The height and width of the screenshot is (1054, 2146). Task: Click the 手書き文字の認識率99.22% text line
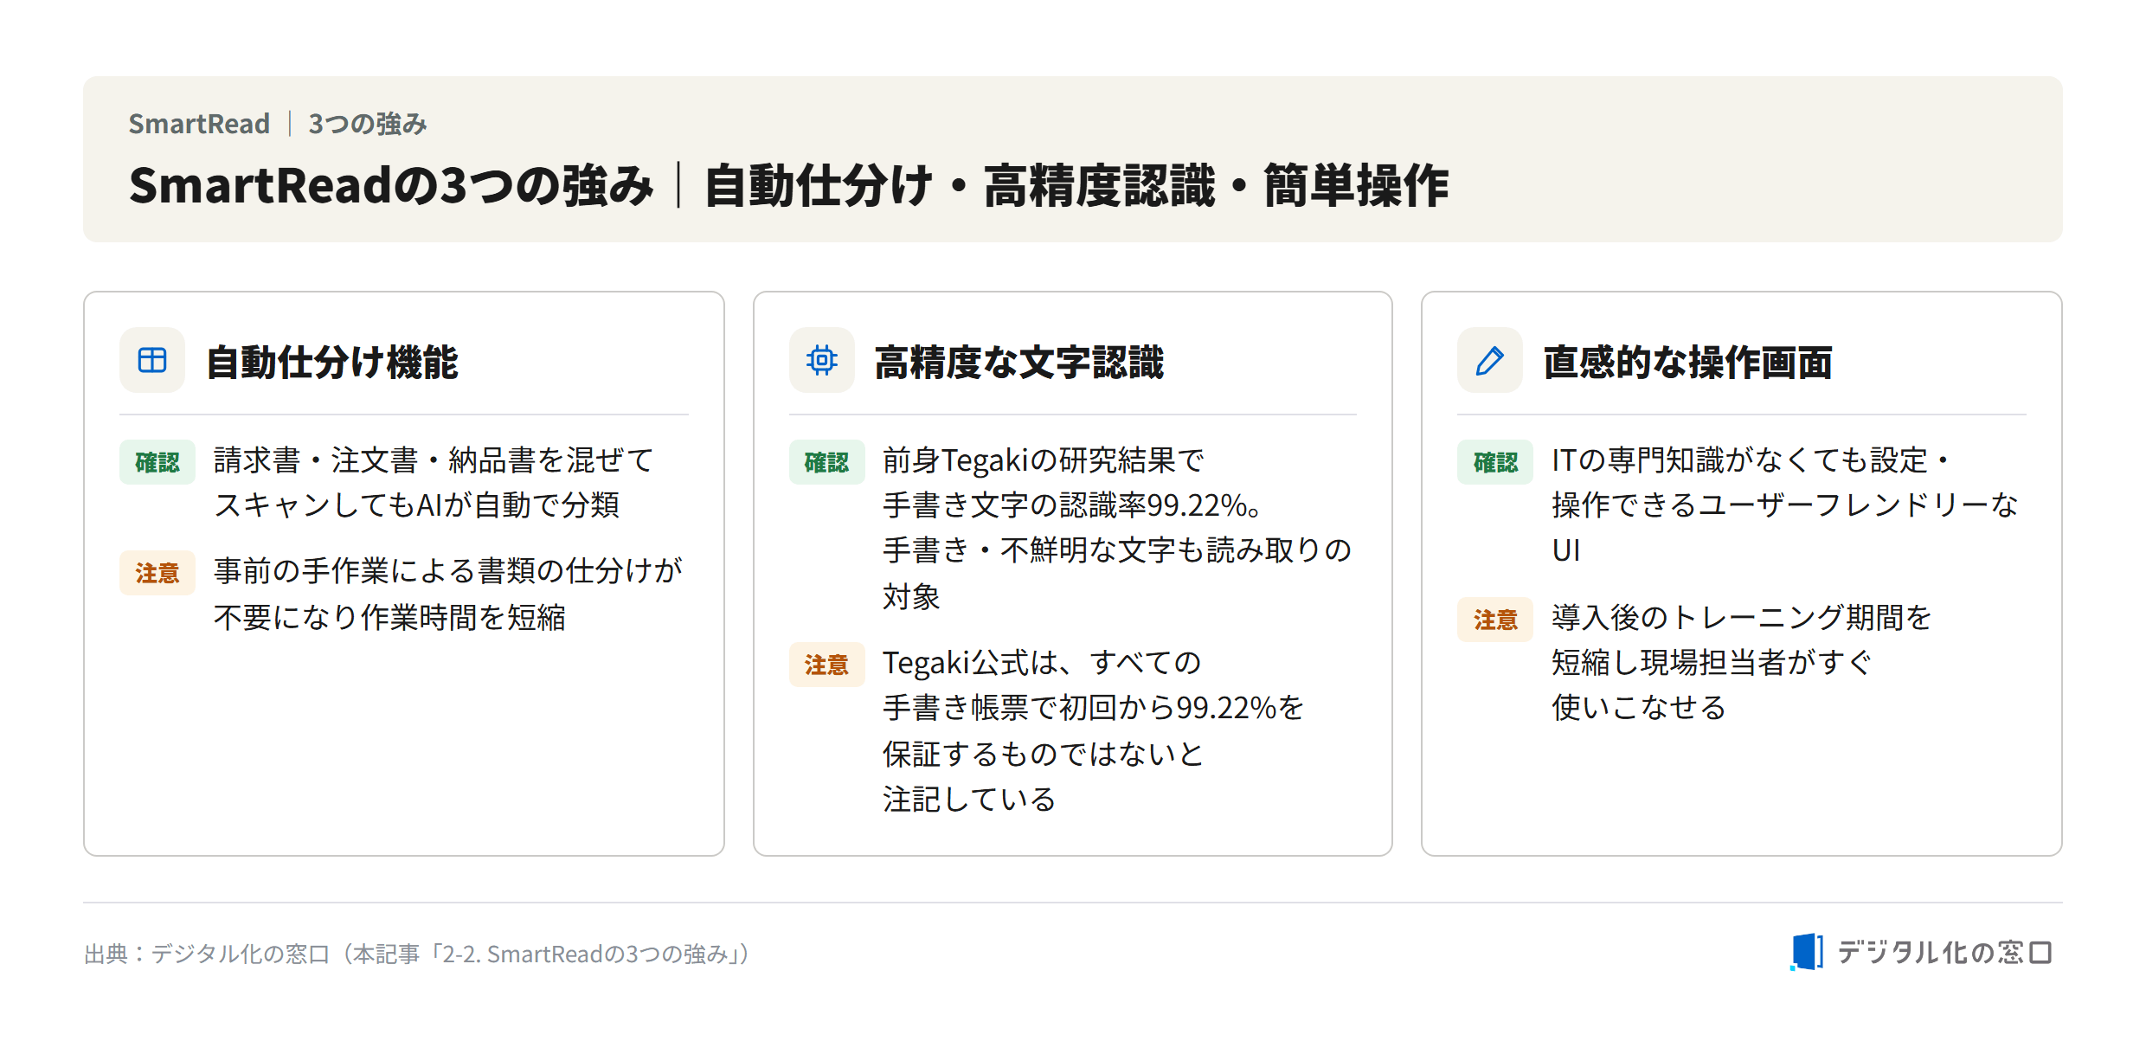coord(1071,505)
